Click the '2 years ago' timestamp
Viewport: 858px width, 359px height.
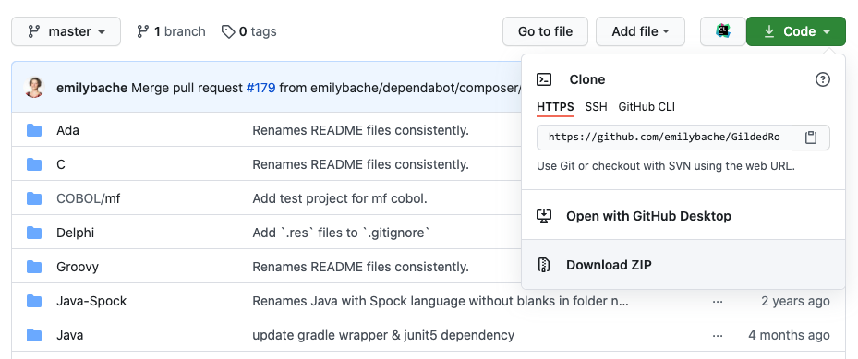pos(795,301)
